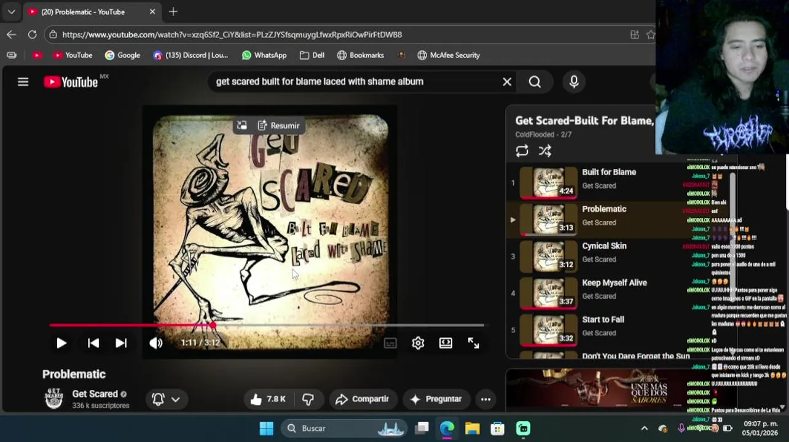The image size is (789, 442).
Task: Open the tab search dropdown arrow
Action: pos(11,12)
